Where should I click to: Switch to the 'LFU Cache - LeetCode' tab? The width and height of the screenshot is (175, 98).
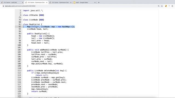(12, 2)
